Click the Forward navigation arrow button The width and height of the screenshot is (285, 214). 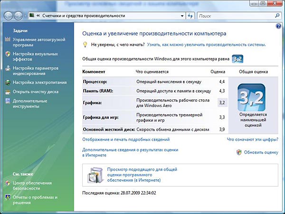19,16
